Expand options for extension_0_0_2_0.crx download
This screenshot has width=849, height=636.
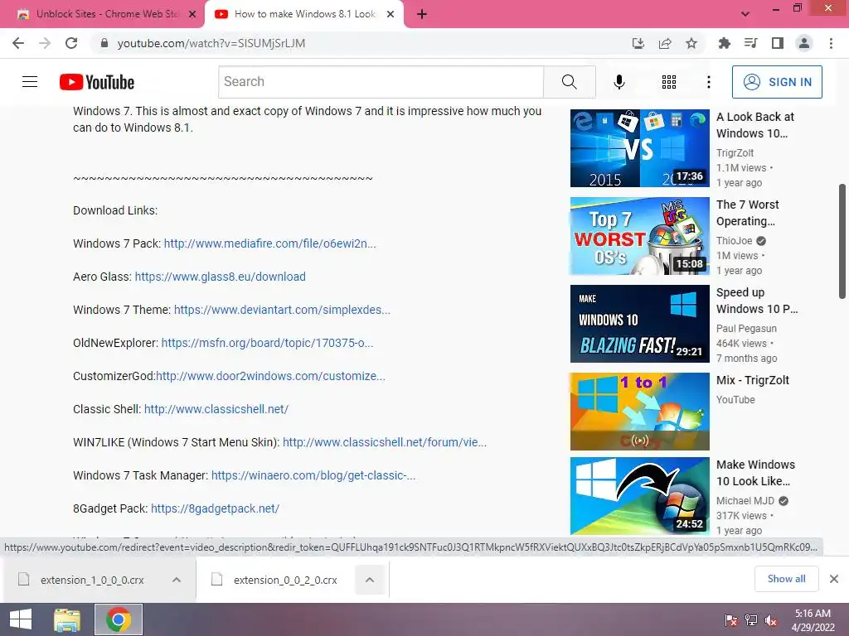370,580
